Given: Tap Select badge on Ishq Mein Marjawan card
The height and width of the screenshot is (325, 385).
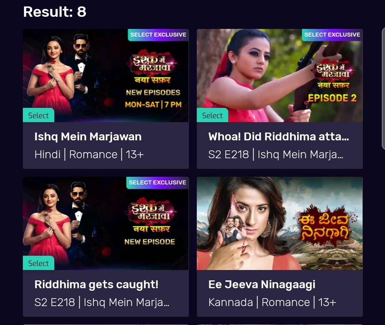Looking at the screenshot, I should click(x=39, y=115).
